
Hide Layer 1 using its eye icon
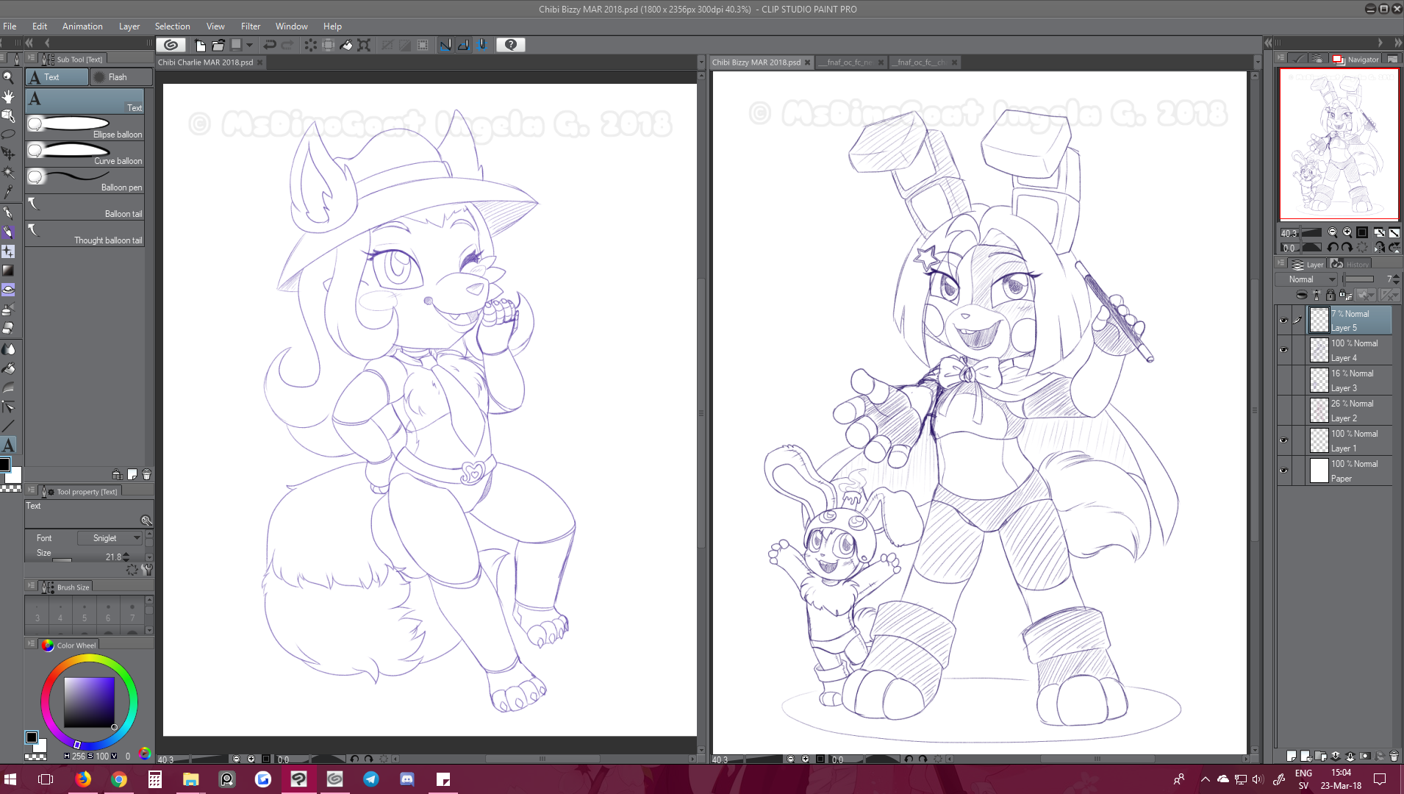pos(1283,440)
